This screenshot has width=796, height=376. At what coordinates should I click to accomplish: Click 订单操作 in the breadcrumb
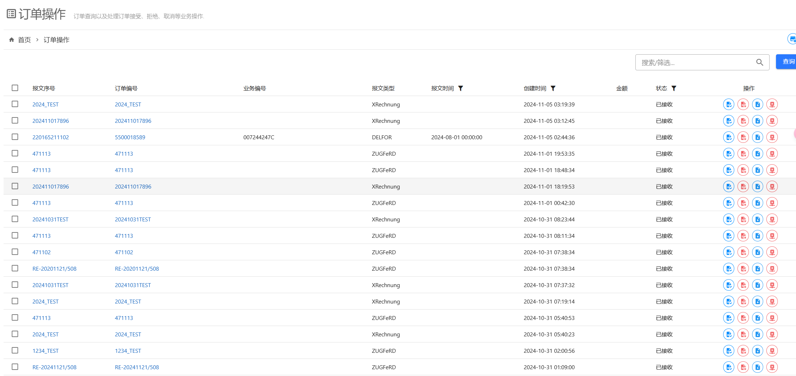(56, 40)
